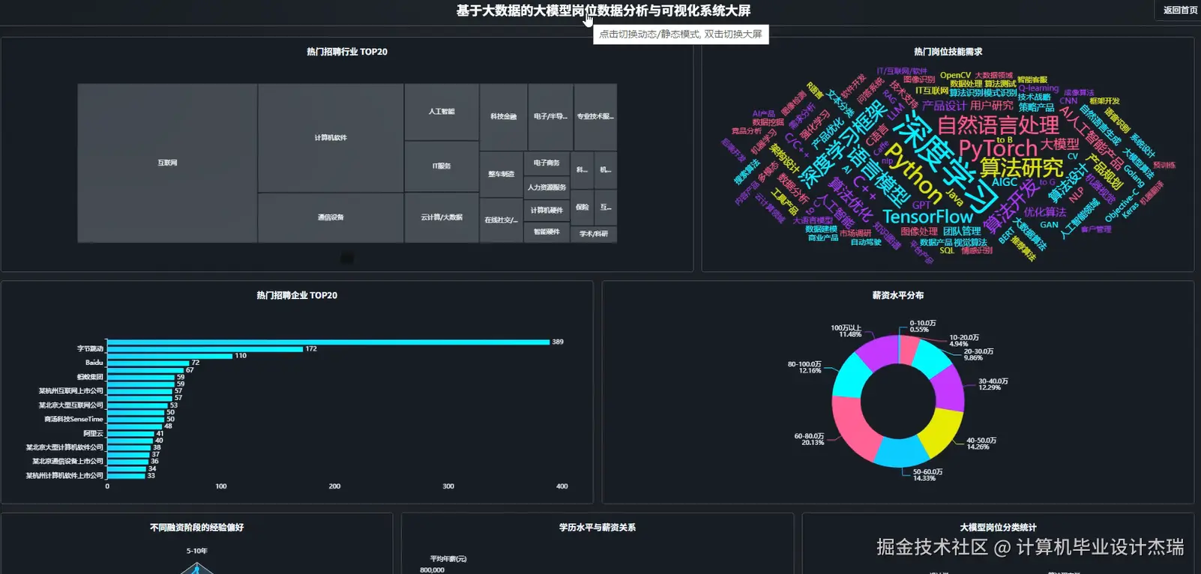Select the 计算机软件 treemap block
The height and width of the screenshot is (574, 1201).
(331, 138)
